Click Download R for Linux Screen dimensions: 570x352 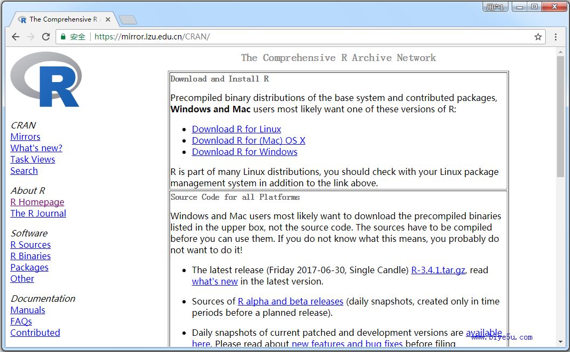[x=236, y=129]
